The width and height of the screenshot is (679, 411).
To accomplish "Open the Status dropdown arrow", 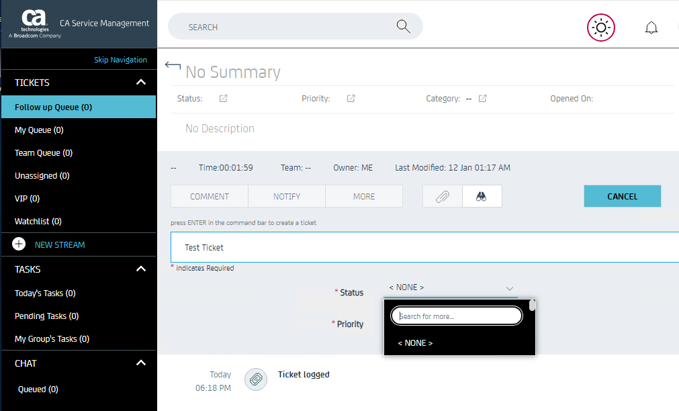I will [x=510, y=288].
